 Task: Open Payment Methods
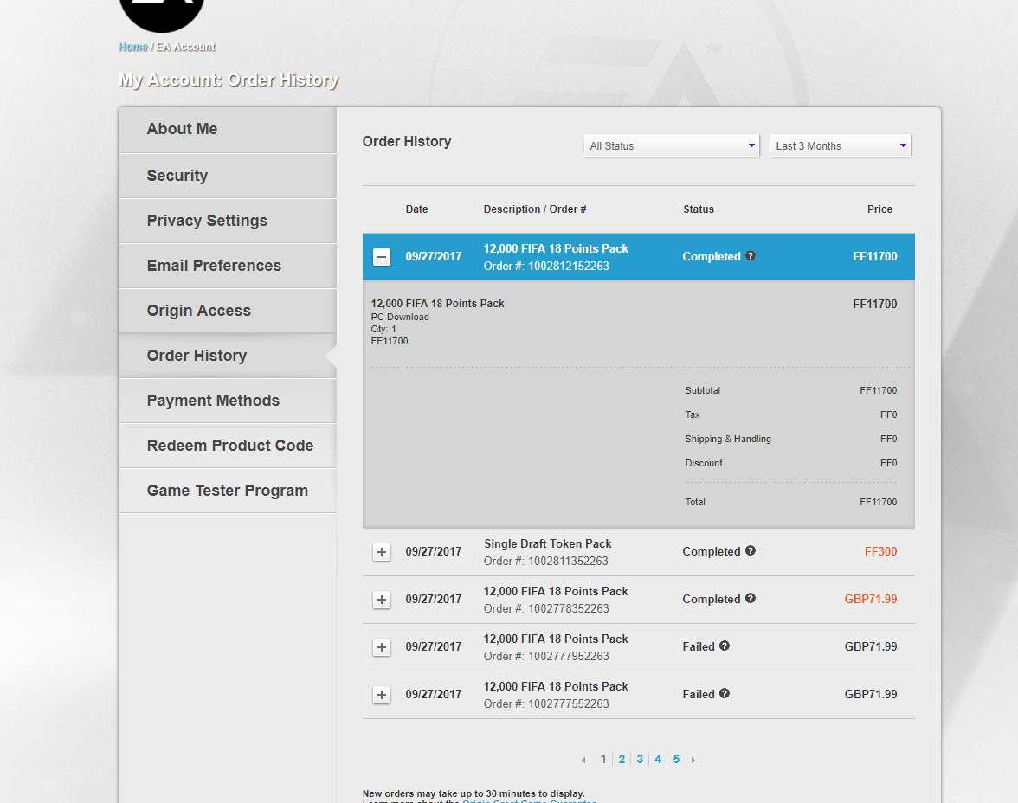tap(227, 401)
